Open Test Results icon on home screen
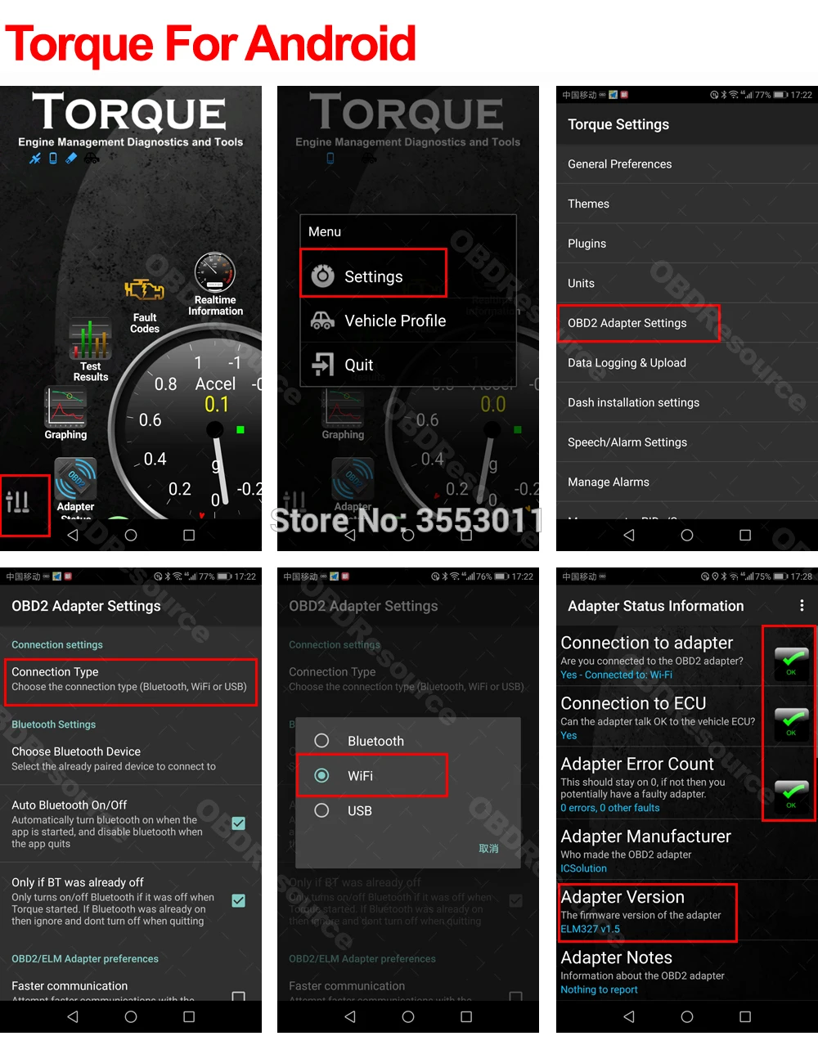 click(x=90, y=339)
